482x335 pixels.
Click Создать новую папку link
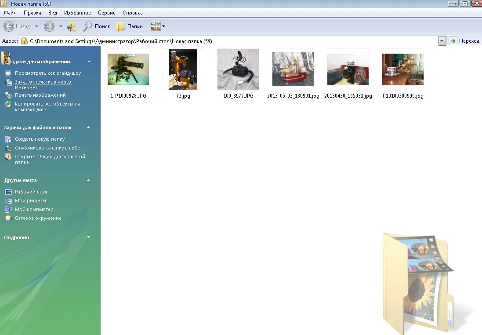point(40,139)
